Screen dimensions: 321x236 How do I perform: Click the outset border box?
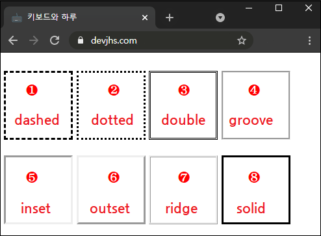(111, 190)
